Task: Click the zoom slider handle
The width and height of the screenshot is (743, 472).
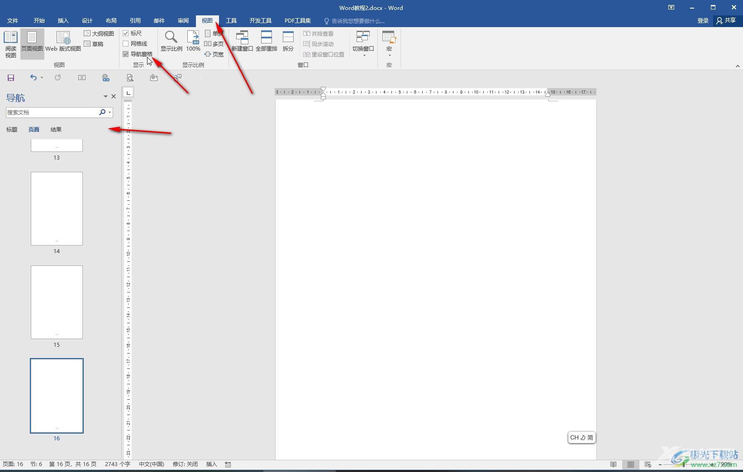Action: click(684, 464)
